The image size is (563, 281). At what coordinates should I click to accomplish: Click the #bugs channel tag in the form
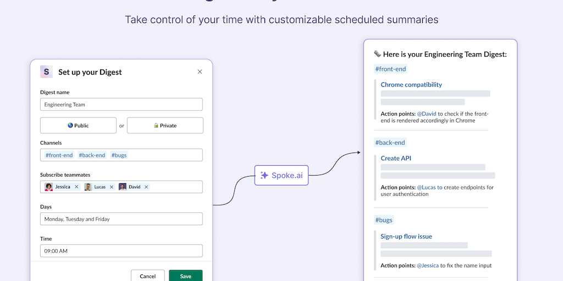(x=119, y=155)
